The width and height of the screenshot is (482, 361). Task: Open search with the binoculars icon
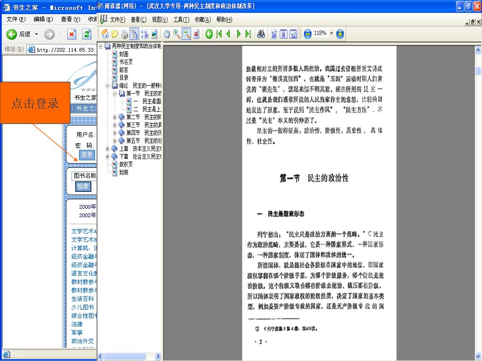pos(261,34)
